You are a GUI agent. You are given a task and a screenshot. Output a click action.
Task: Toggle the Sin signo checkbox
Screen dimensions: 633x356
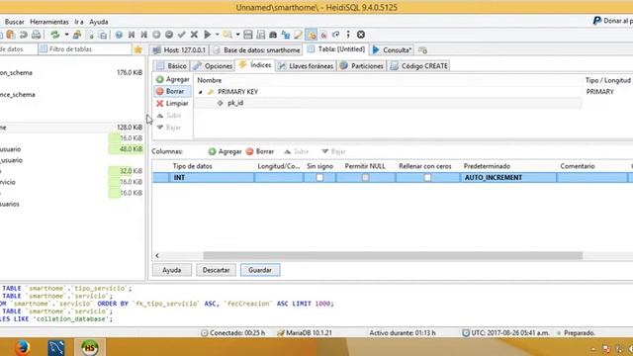coord(319,178)
